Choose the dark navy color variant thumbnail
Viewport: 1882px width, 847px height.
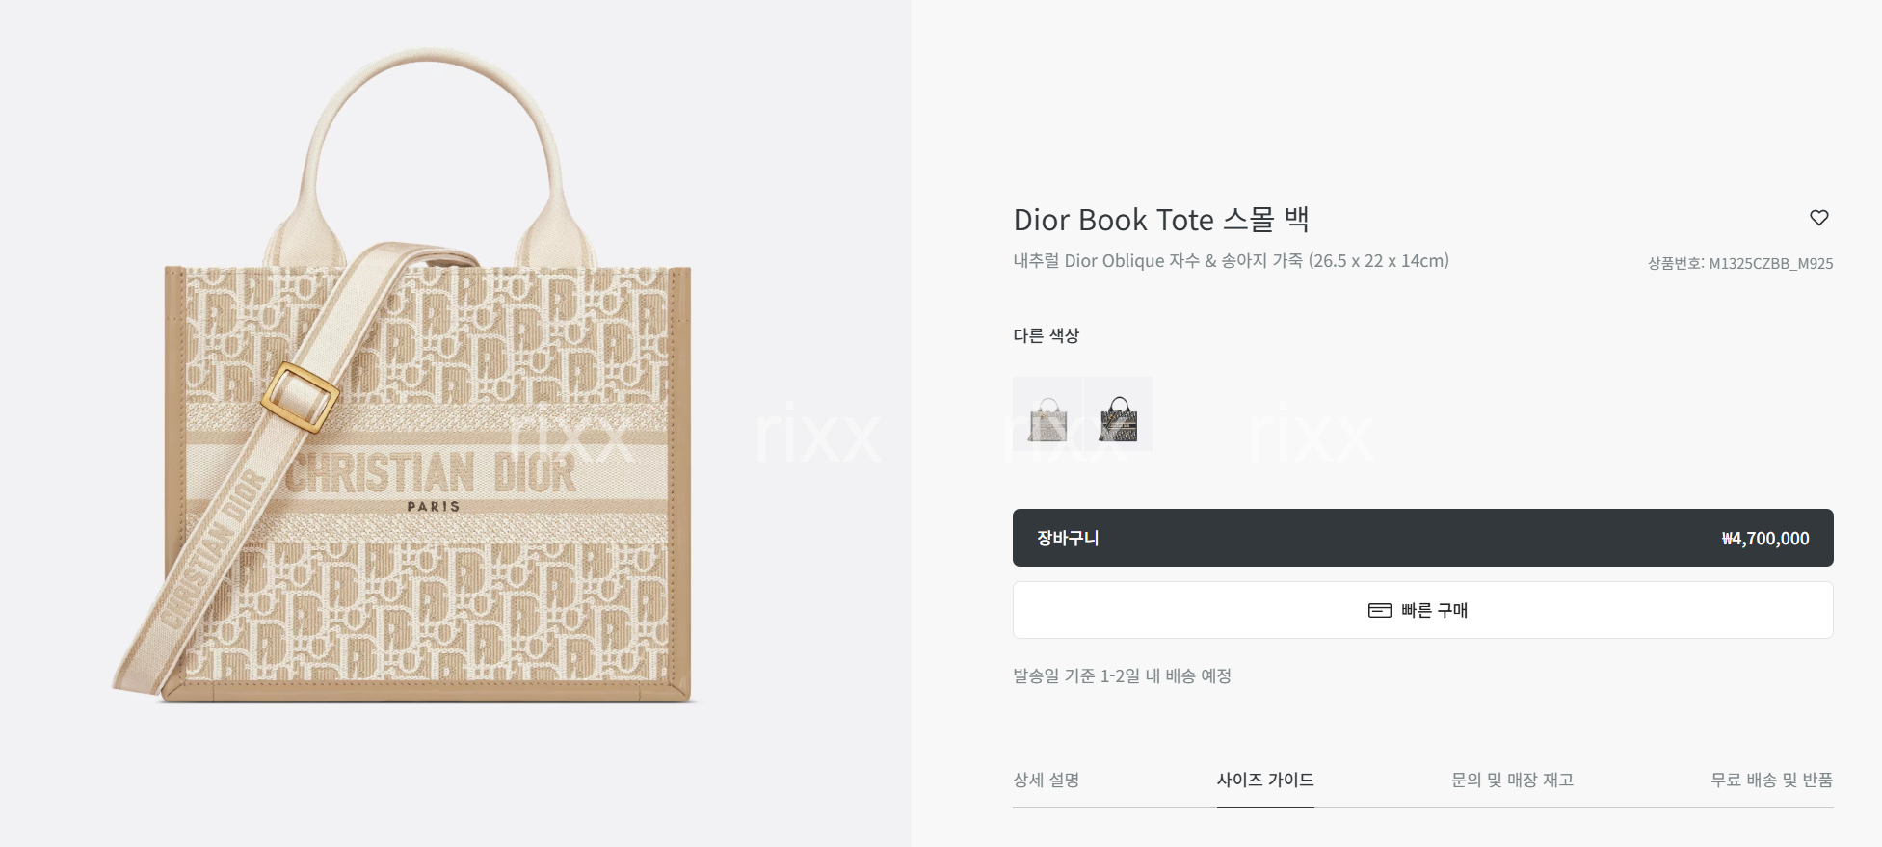pyautogui.click(x=1119, y=413)
